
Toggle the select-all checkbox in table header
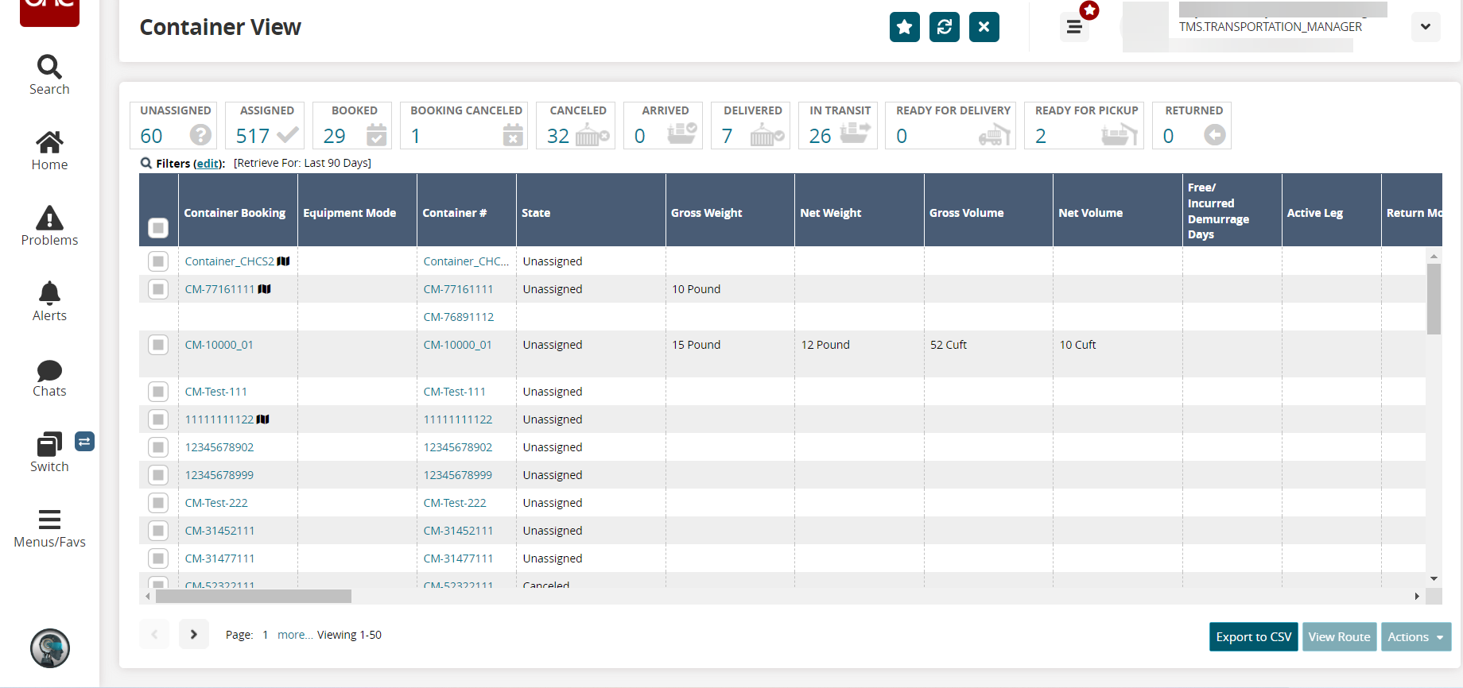click(158, 228)
